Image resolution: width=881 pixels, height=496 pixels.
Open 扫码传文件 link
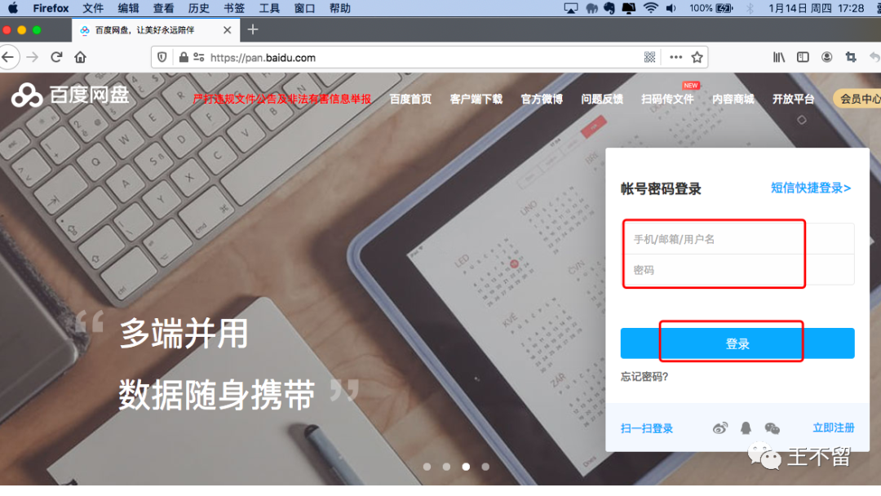[667, 99]
